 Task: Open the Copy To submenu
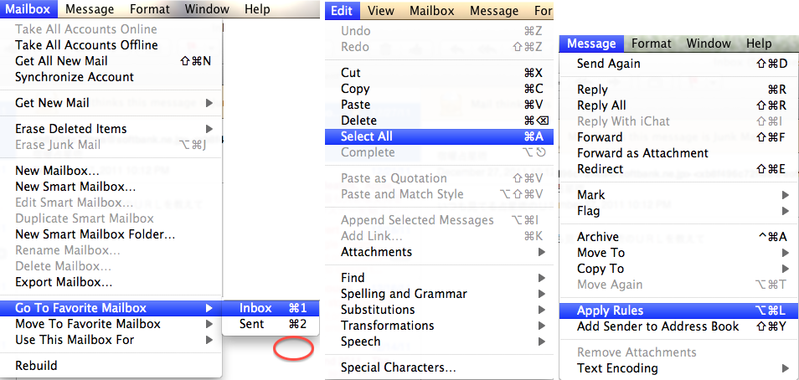click(x=678, y=269)
